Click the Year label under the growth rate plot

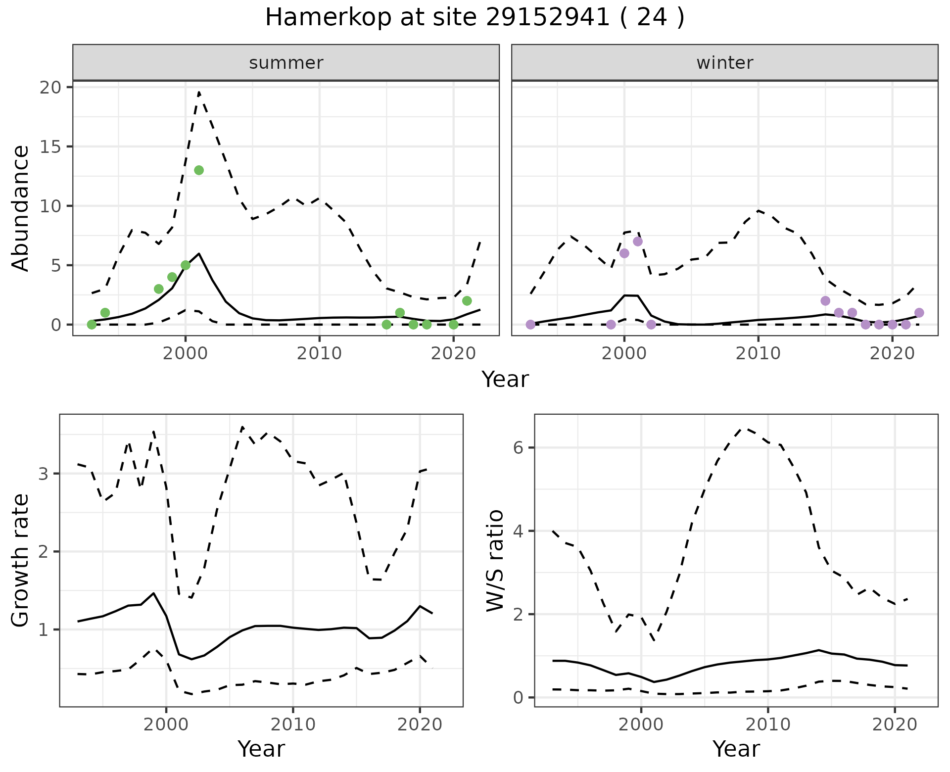click(x=261, y=749)
